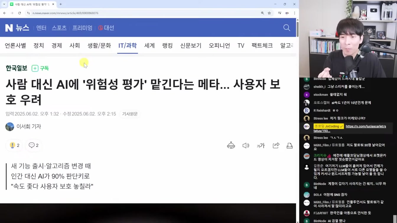Select the 랭킹 tab
Viewport: 397px width, 223px height.
click(x=167, y=45)
